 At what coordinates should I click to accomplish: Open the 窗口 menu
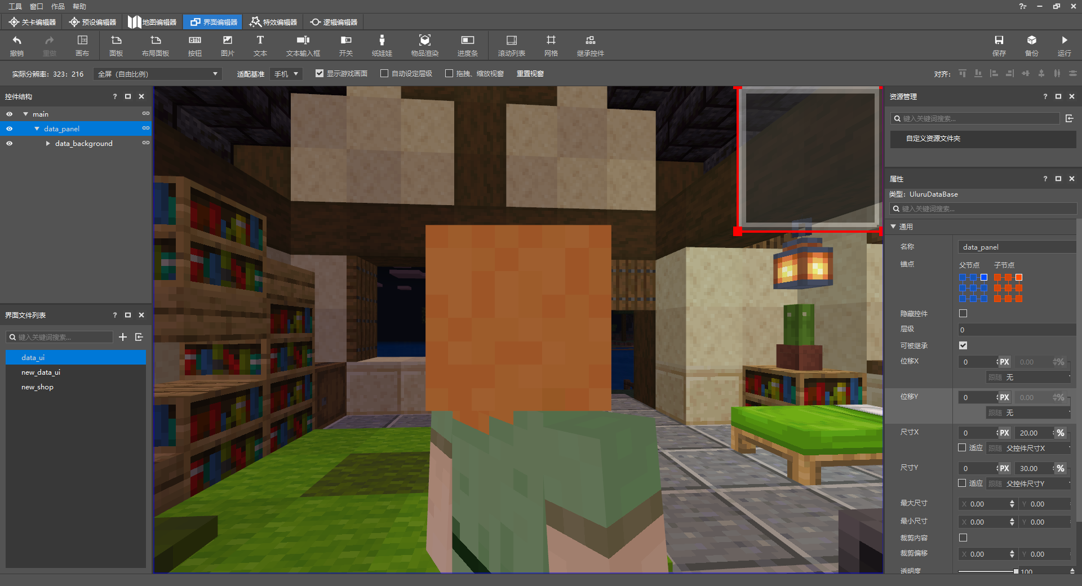tap(37, 6)
